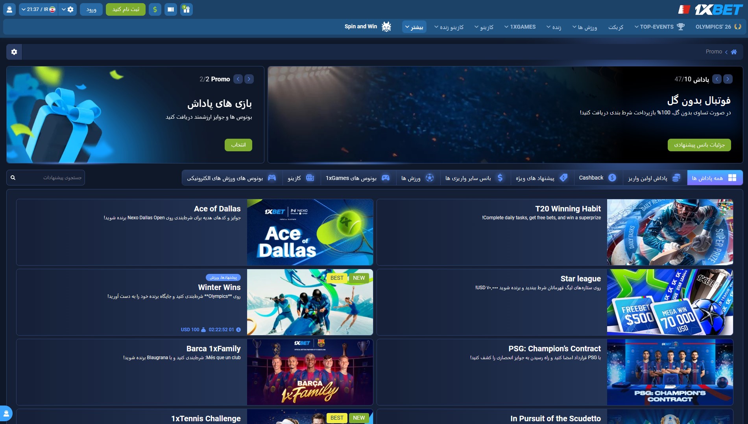The image size is (748, 424).
Task: Click the home breadcrumb icon
Action: click(733, 52)
